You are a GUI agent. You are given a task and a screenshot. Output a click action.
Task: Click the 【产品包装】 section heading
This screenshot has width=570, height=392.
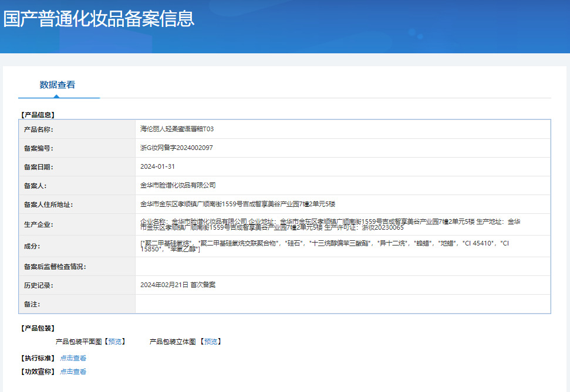[x=38, y=328]
